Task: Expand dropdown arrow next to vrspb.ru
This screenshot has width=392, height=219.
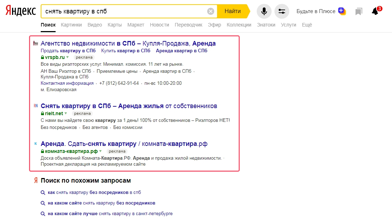Action: point(68,57)
